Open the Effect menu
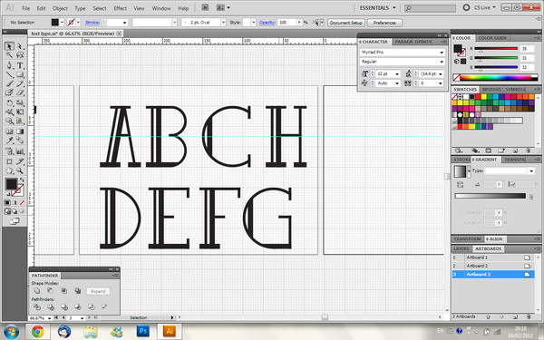This screenshot has height=340, width=544. pyautogui.click(x=120, y=8)
